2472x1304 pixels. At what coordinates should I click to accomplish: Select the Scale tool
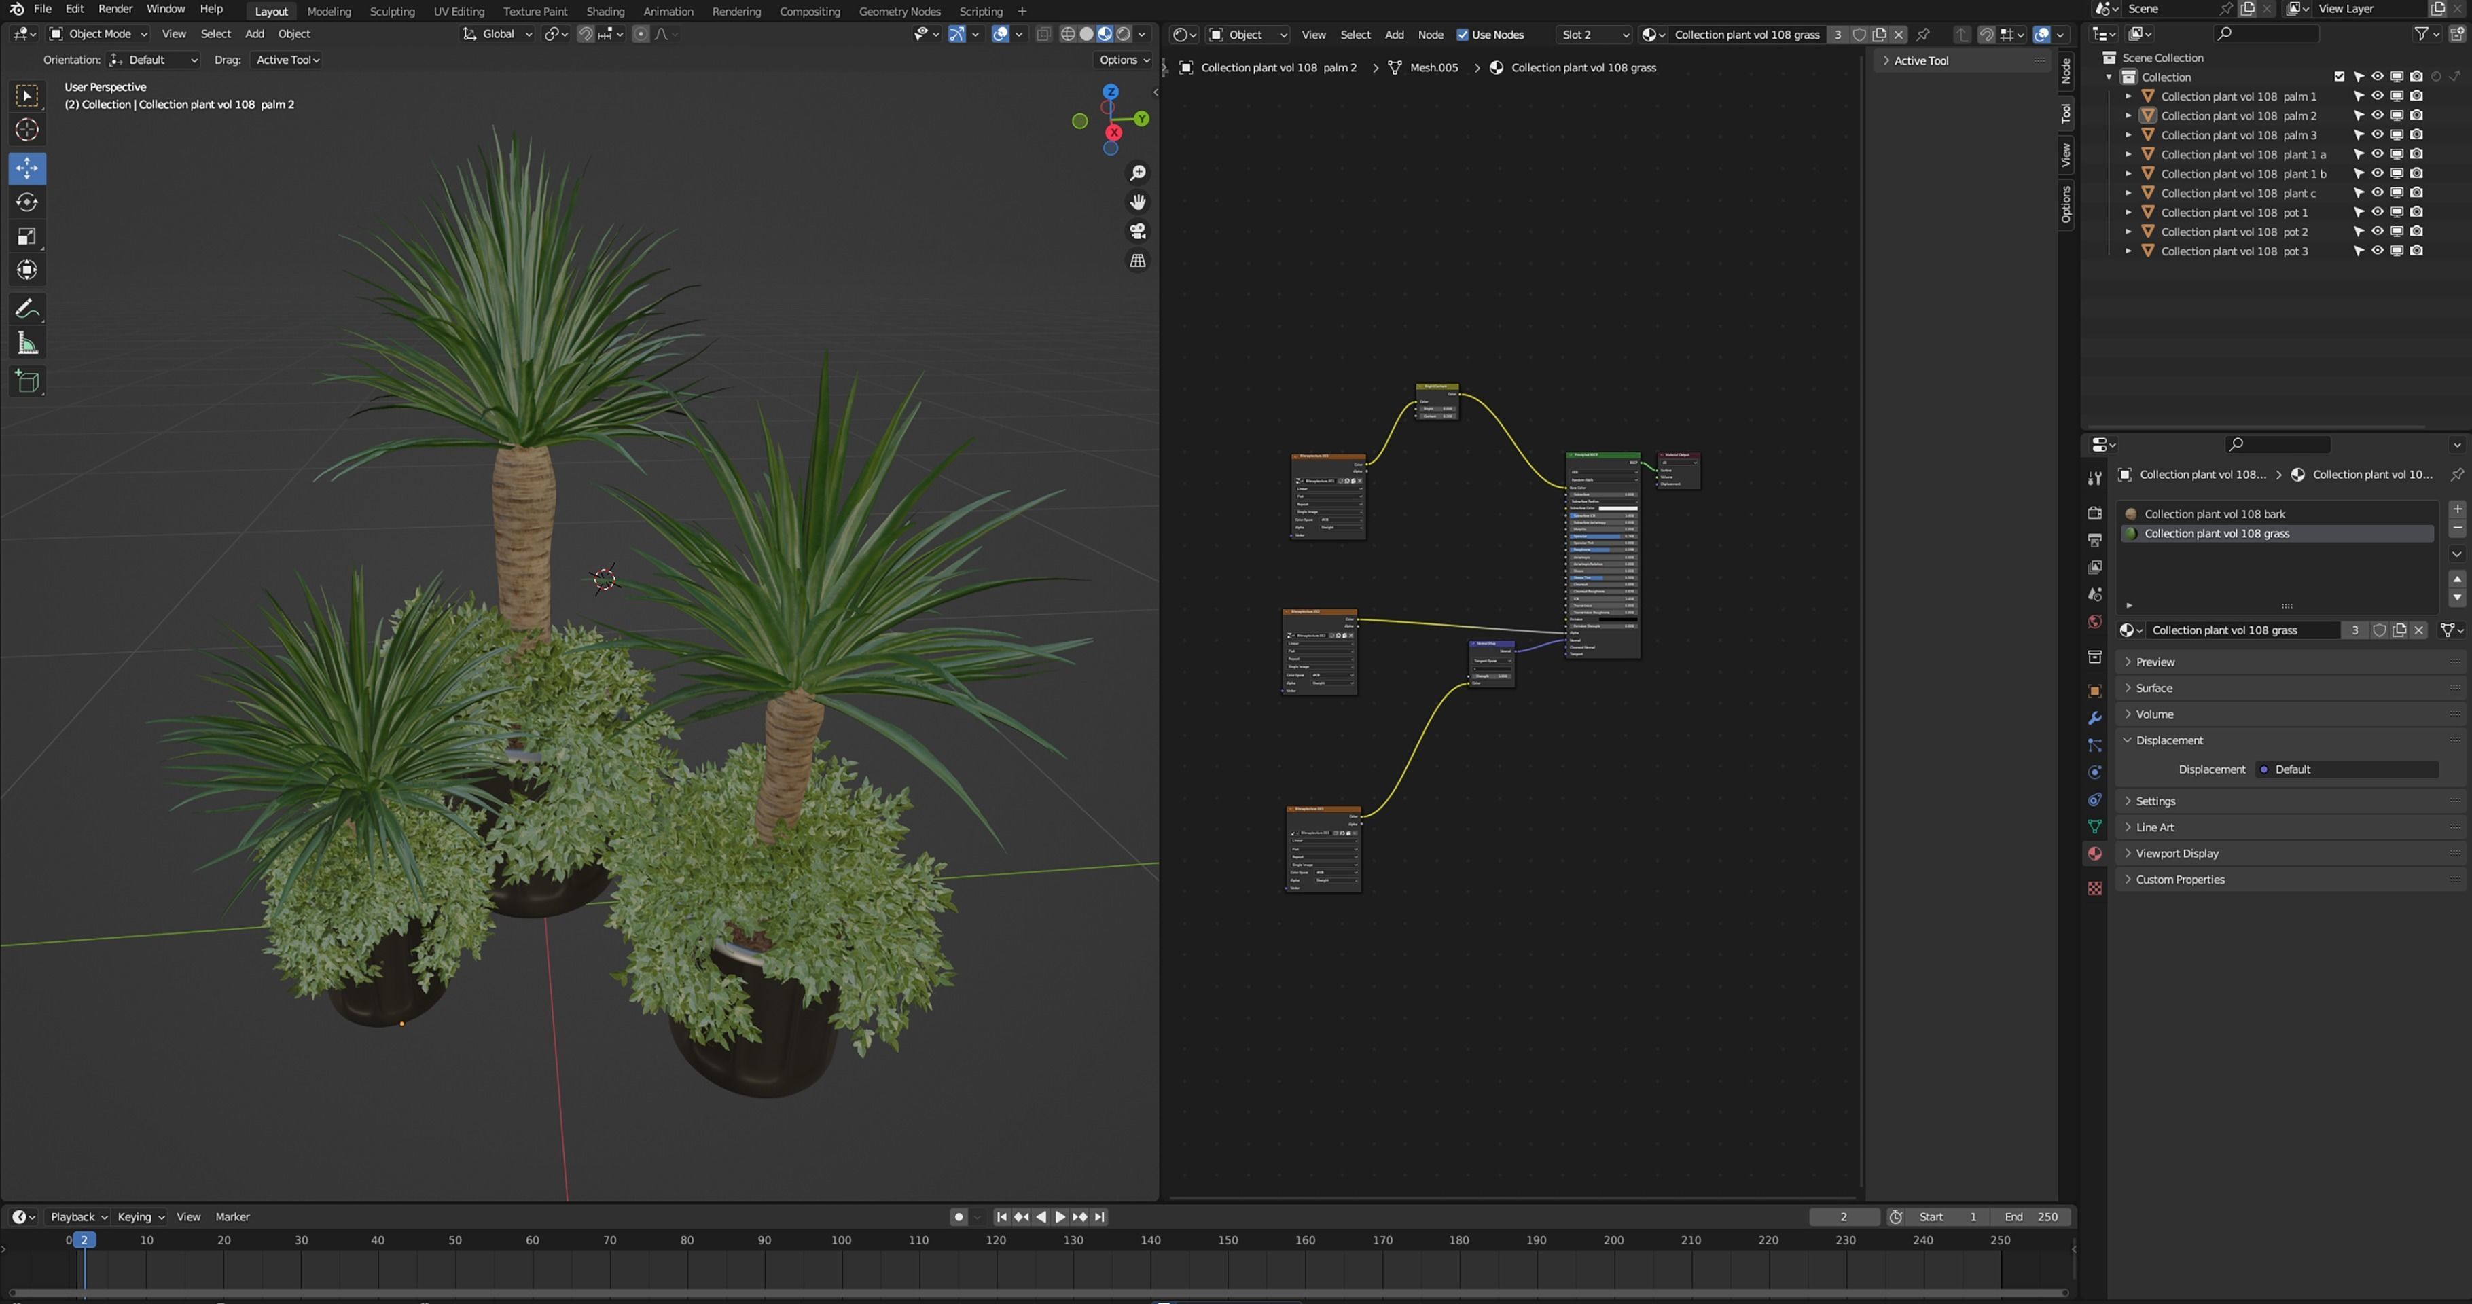click(x=27, y=236)
